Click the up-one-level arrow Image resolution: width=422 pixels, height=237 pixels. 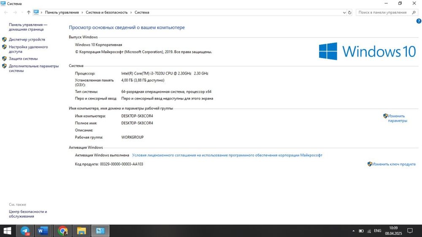(x=29, y=12)
